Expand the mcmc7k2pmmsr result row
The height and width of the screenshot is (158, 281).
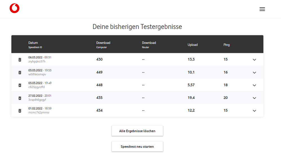[254, 111]
